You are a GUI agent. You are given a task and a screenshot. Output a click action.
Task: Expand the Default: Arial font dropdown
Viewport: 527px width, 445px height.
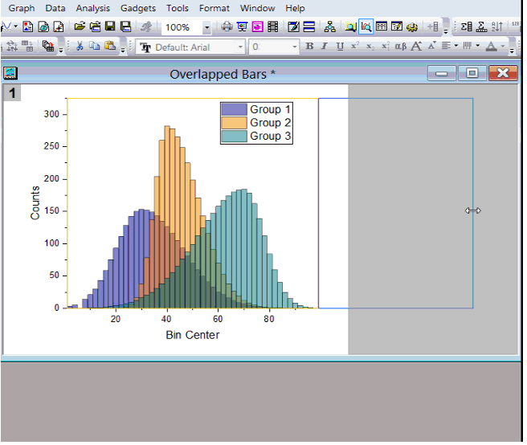(240, 47)
